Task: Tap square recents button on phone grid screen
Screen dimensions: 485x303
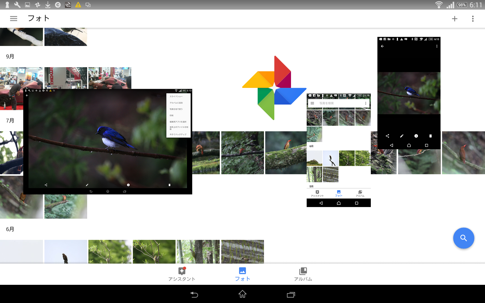Action: (357, 203)
